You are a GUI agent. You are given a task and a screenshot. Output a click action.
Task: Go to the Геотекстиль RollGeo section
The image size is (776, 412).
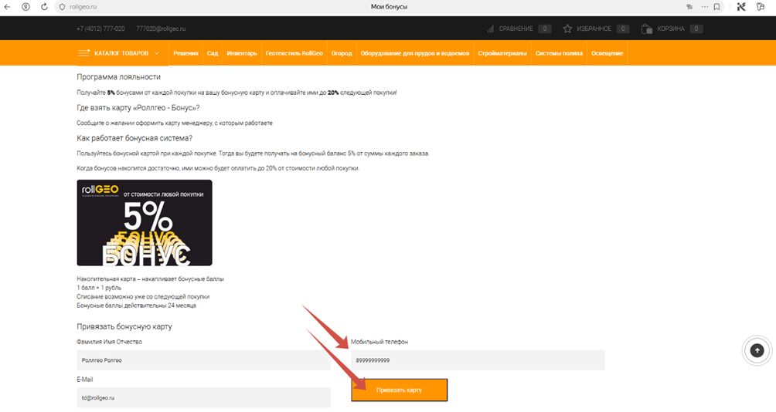click(294, 53)
